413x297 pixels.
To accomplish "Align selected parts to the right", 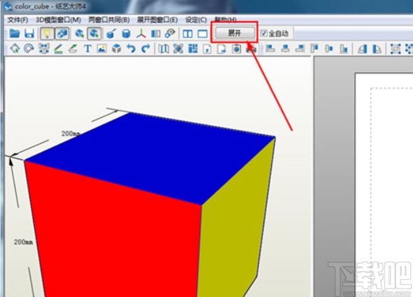I will click(300, 49).
